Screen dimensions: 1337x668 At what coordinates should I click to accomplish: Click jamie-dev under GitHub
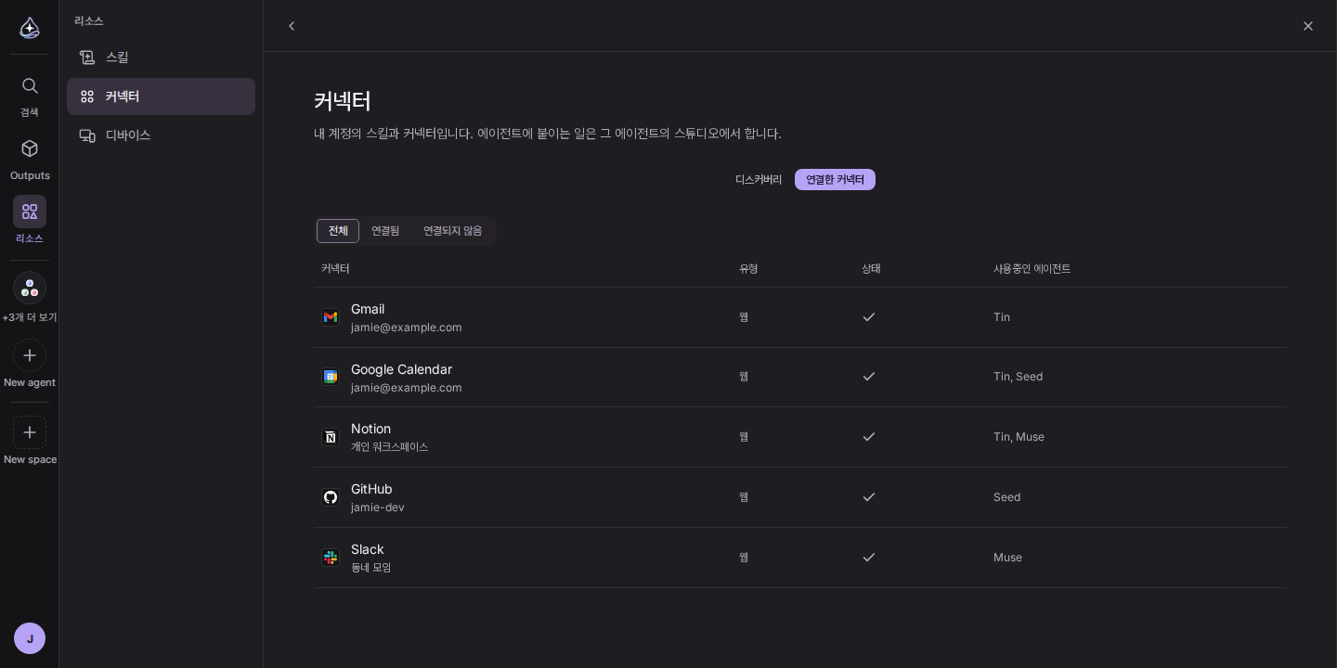point(377,507)
